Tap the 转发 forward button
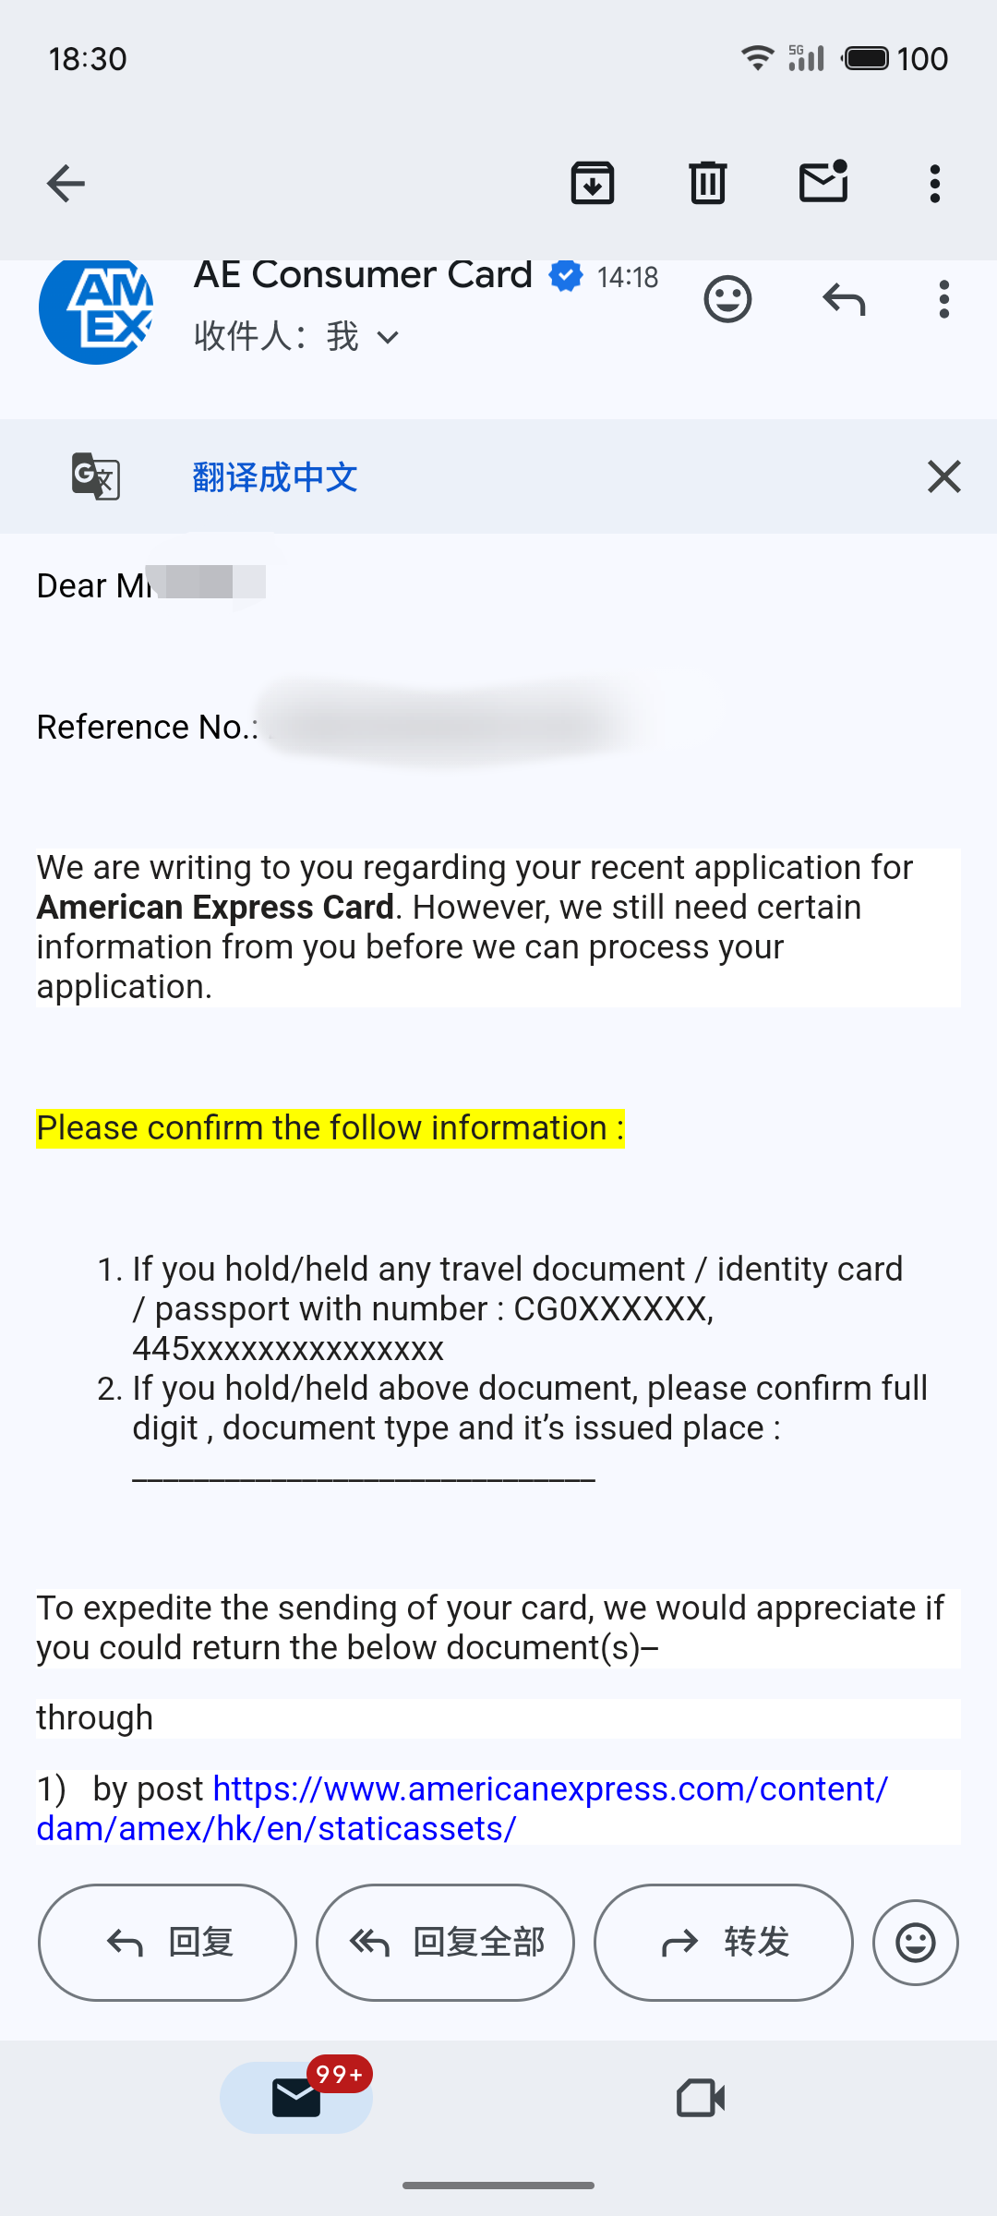This screenshot has width=997, height=2216. coord(724,1943)
